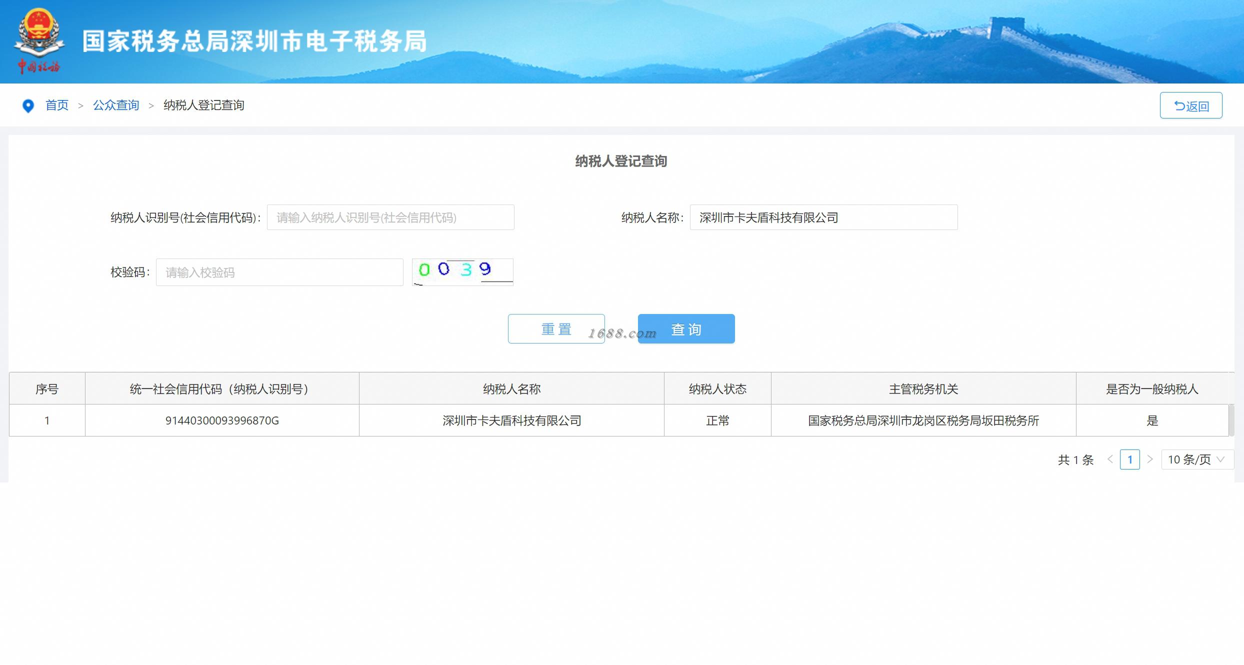Click the credit code 91440300093996870G cell
This screenshot has height=665, width=1244.
point(222,421)
